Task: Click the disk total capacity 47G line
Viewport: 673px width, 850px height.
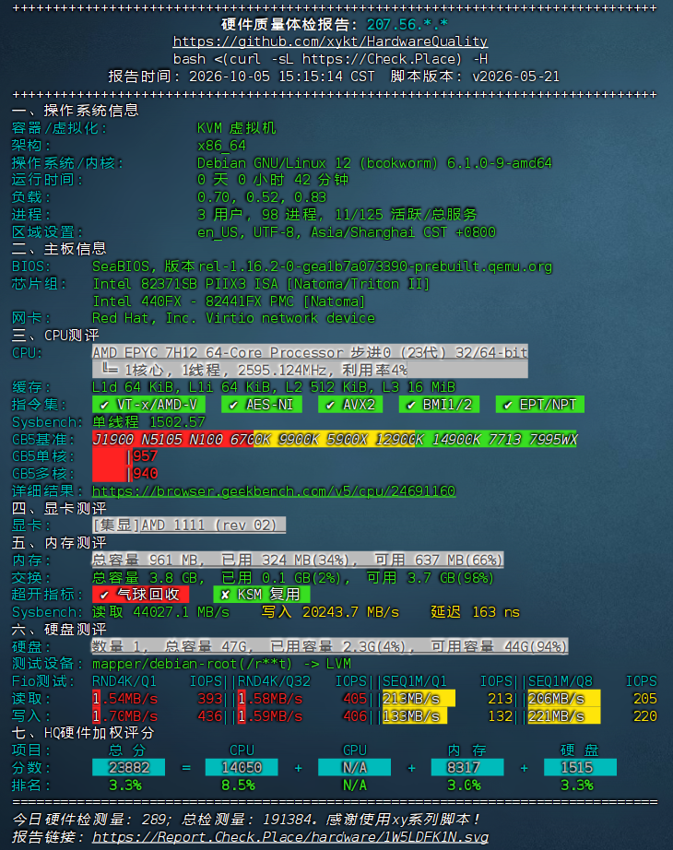Action: (x=330, y=646)
